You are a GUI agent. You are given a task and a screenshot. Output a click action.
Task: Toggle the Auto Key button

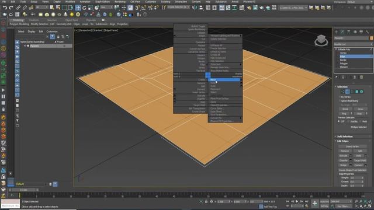324,202
